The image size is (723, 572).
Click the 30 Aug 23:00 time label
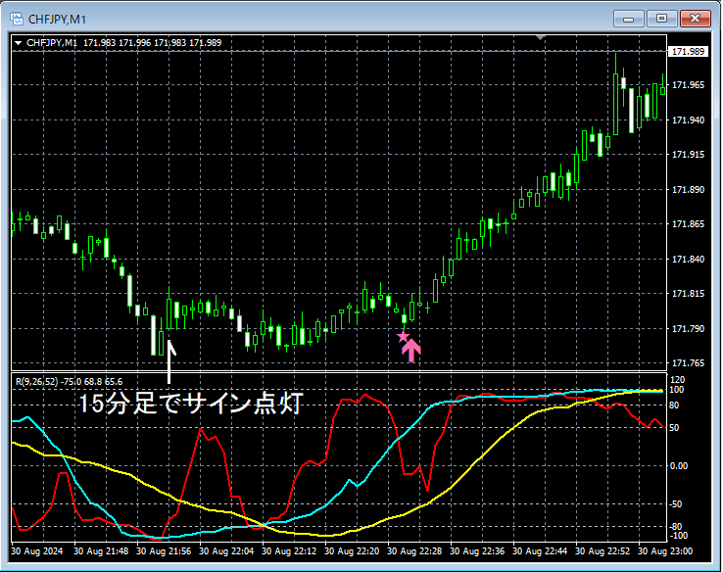pos(665,551)
